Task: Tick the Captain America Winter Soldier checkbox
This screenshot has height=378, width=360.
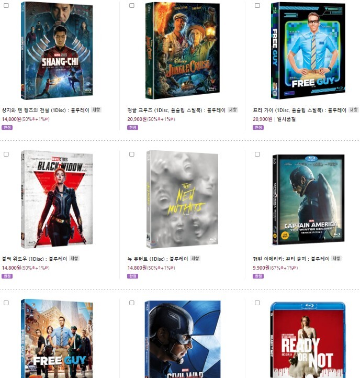Action: (257, 154)
